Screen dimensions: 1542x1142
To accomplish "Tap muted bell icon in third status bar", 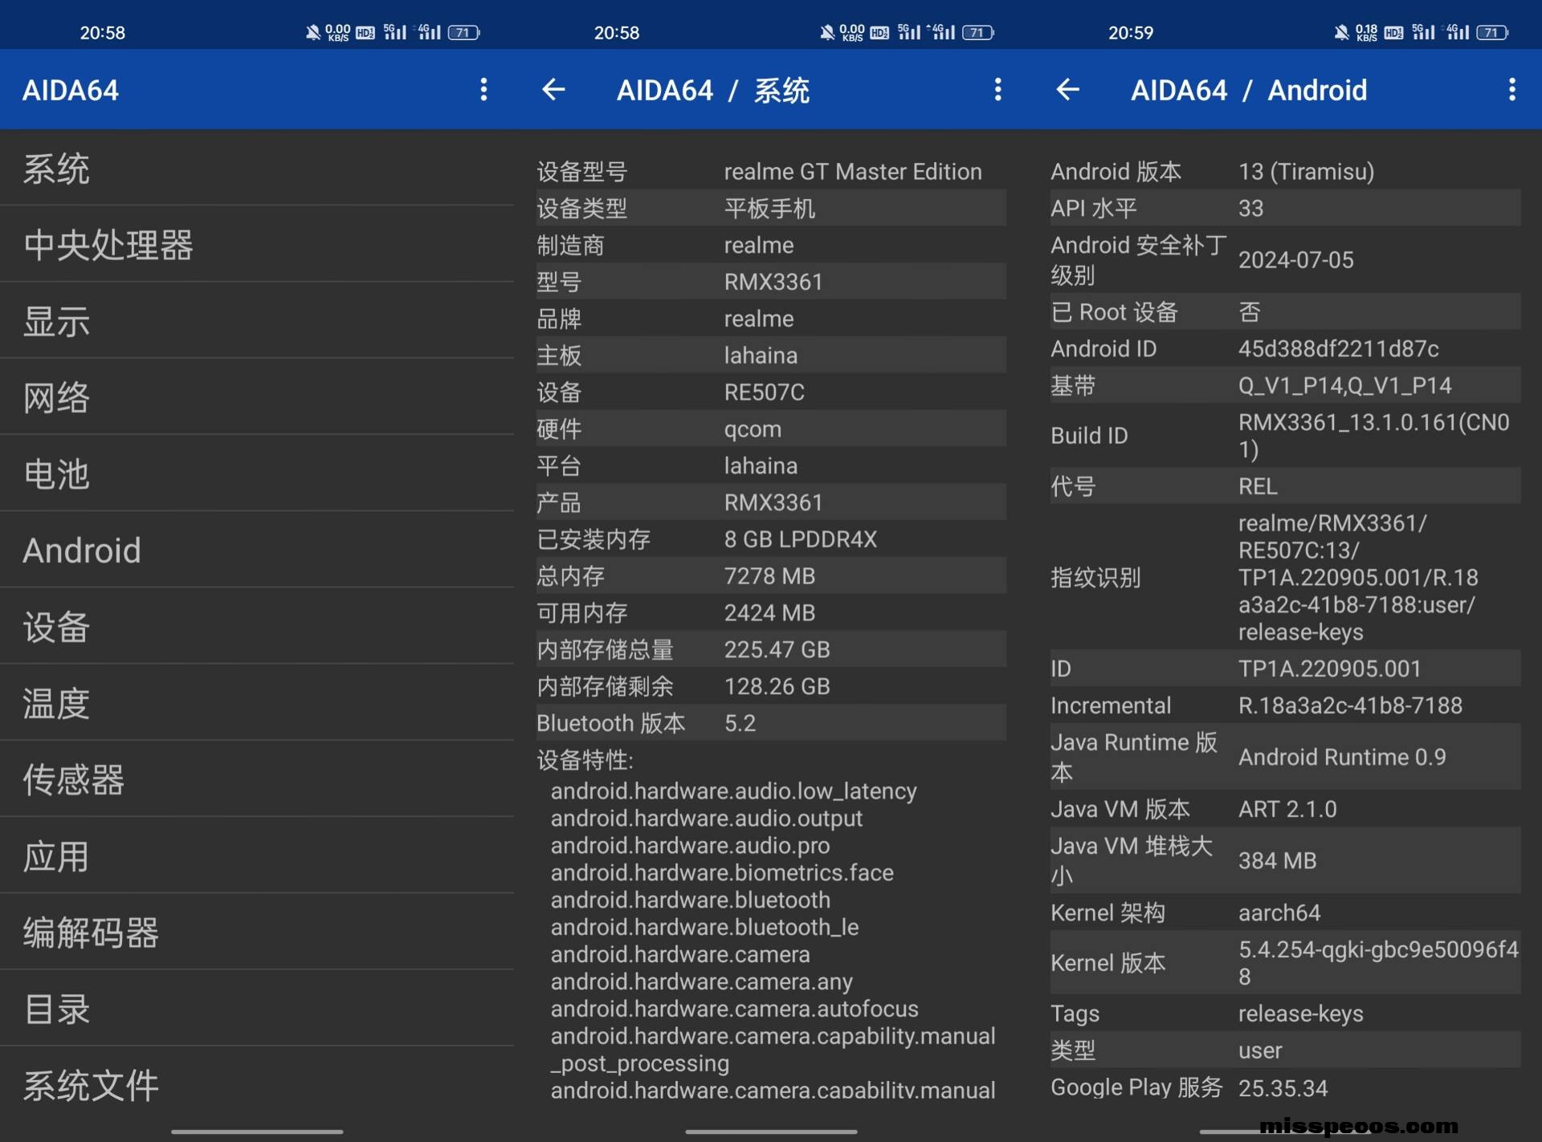I will [x=1340, y=33].
